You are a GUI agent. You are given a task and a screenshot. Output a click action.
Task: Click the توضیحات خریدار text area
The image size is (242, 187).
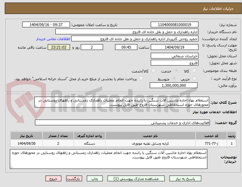coord(108,159)
